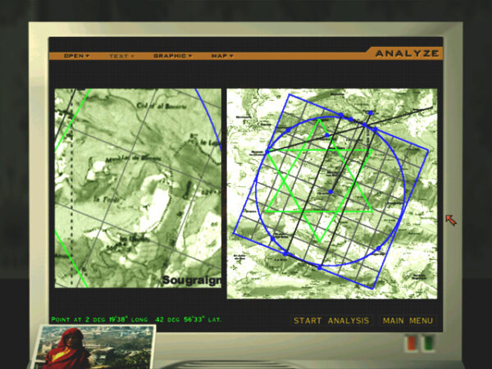492x369 pixels.
Task: Click the point coordinates readout text
Action: [x=136, y=319]
